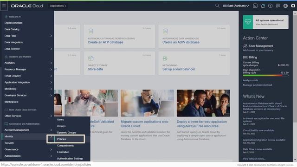Click the migrate applications thumbnail image
297x167 pixels.
tap(148, 103)
